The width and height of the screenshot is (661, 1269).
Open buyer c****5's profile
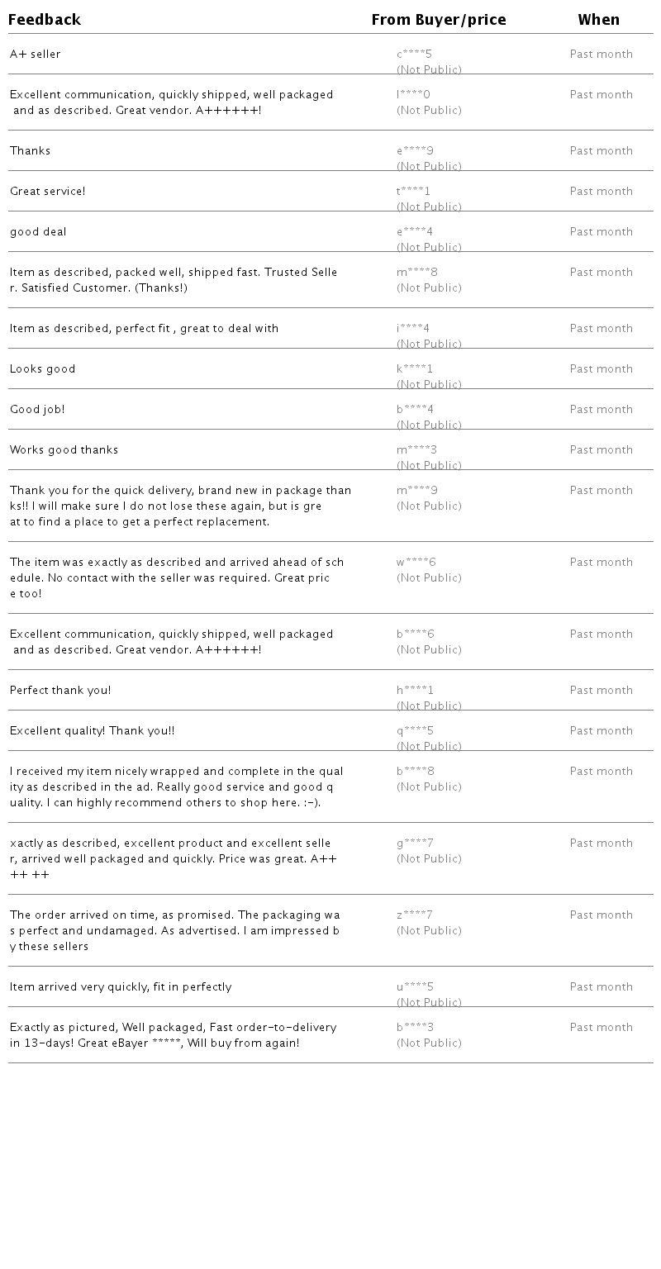(x=414, y=55)
